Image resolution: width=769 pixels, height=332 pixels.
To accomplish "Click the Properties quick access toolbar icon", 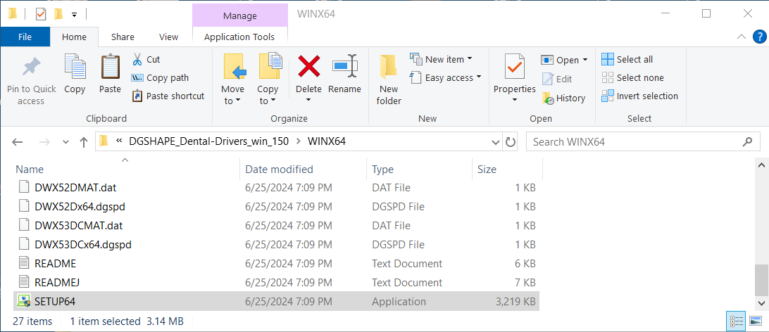I will pos(41,14).
